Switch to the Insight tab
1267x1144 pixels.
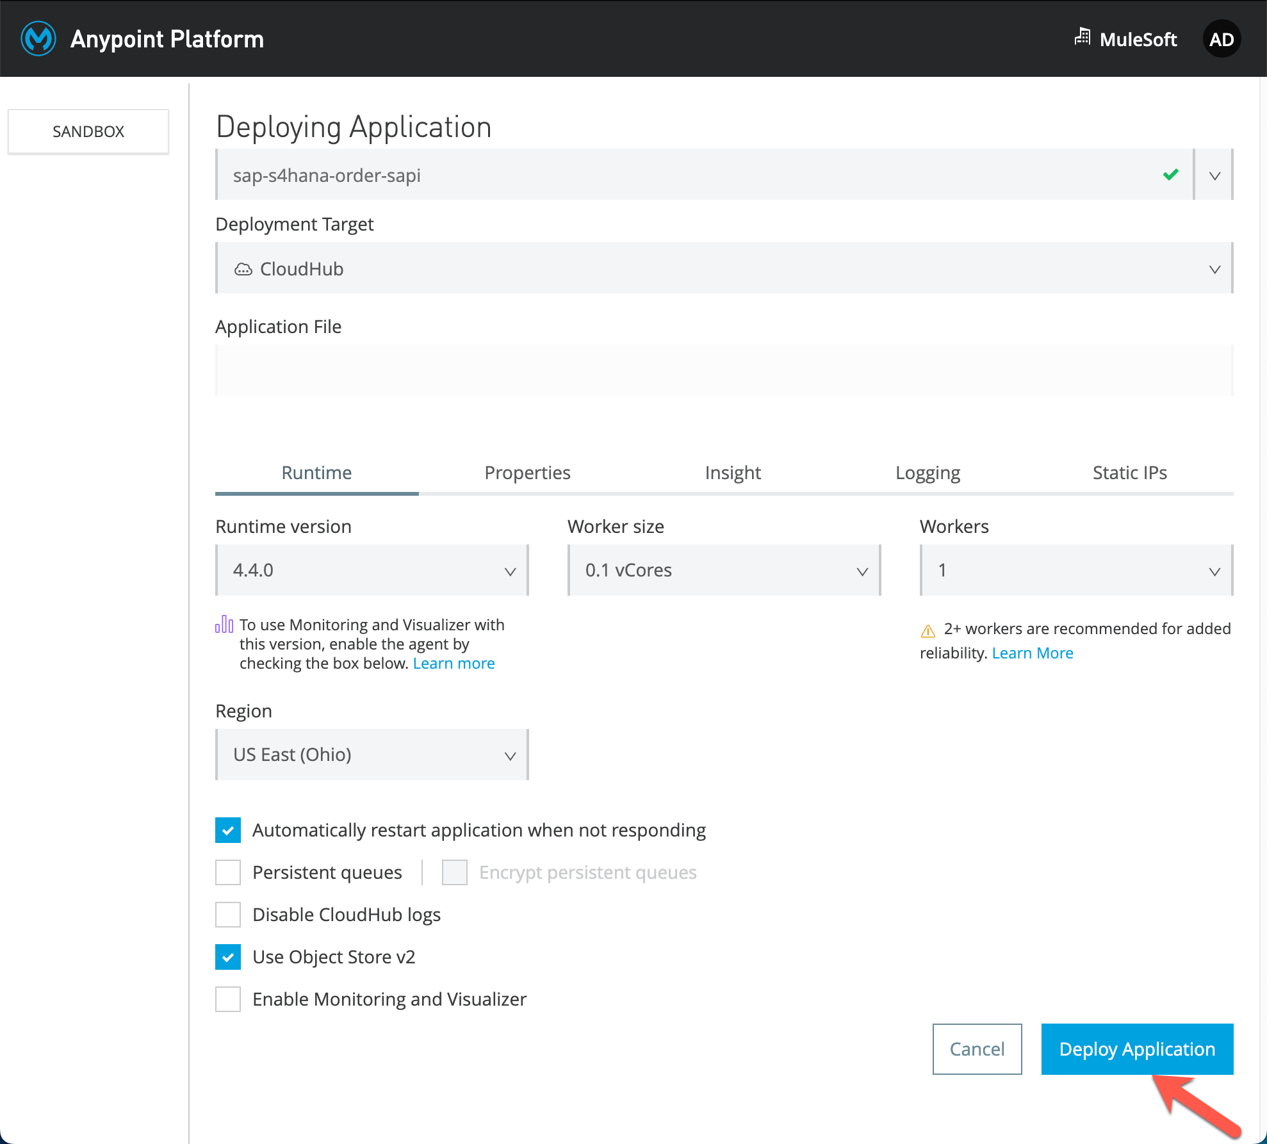click(733, 473)
